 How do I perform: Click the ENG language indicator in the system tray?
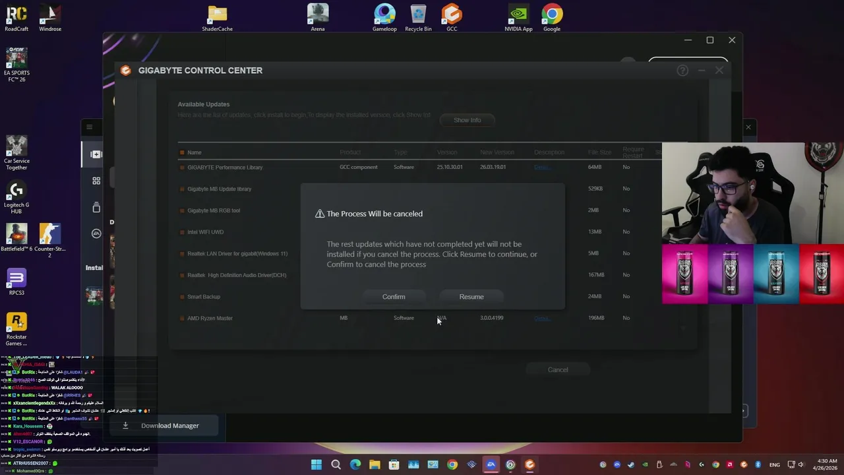pyautogui.click(x=774, y=464)
